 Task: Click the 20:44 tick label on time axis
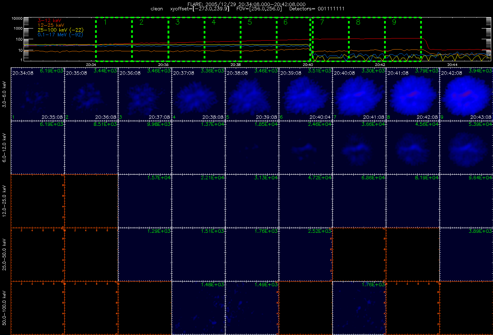pyautogui.click(x=452, y=65)
